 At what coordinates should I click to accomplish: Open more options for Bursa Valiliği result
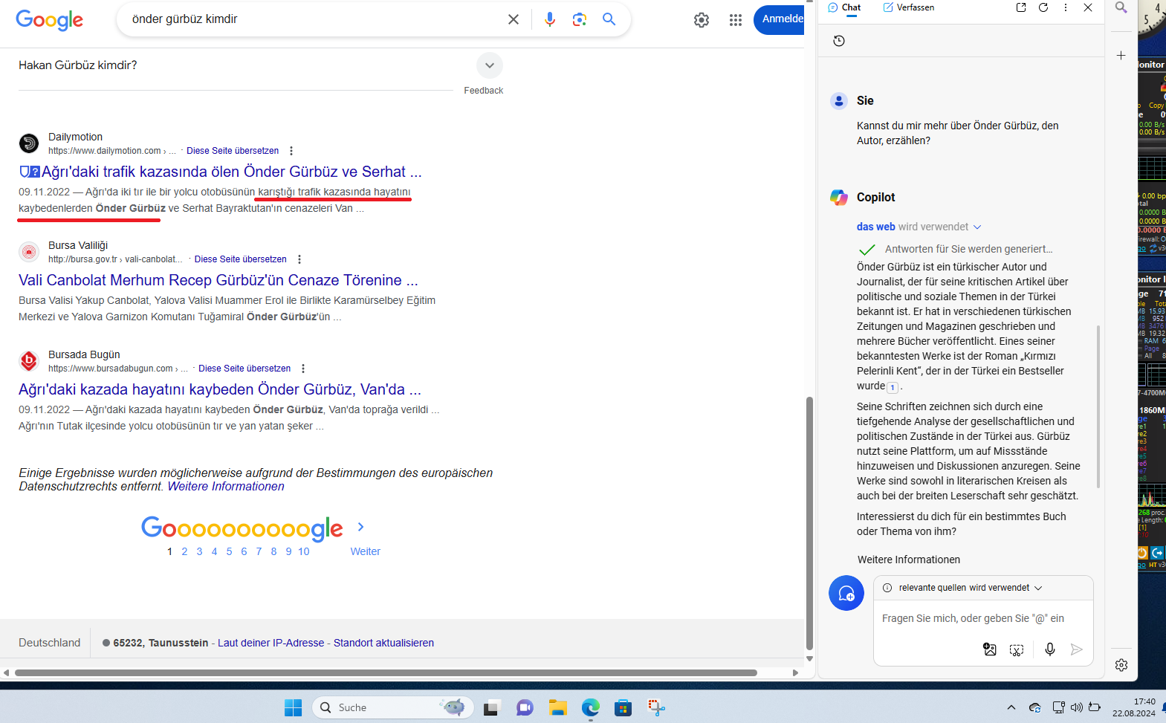click(299, 259)
